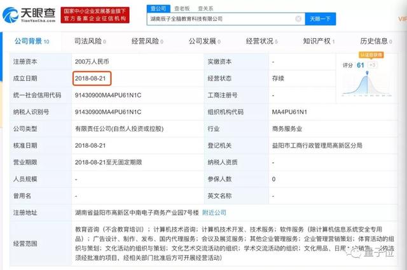Click the 经营范围 description paragraph

click(x=235, y=243)
